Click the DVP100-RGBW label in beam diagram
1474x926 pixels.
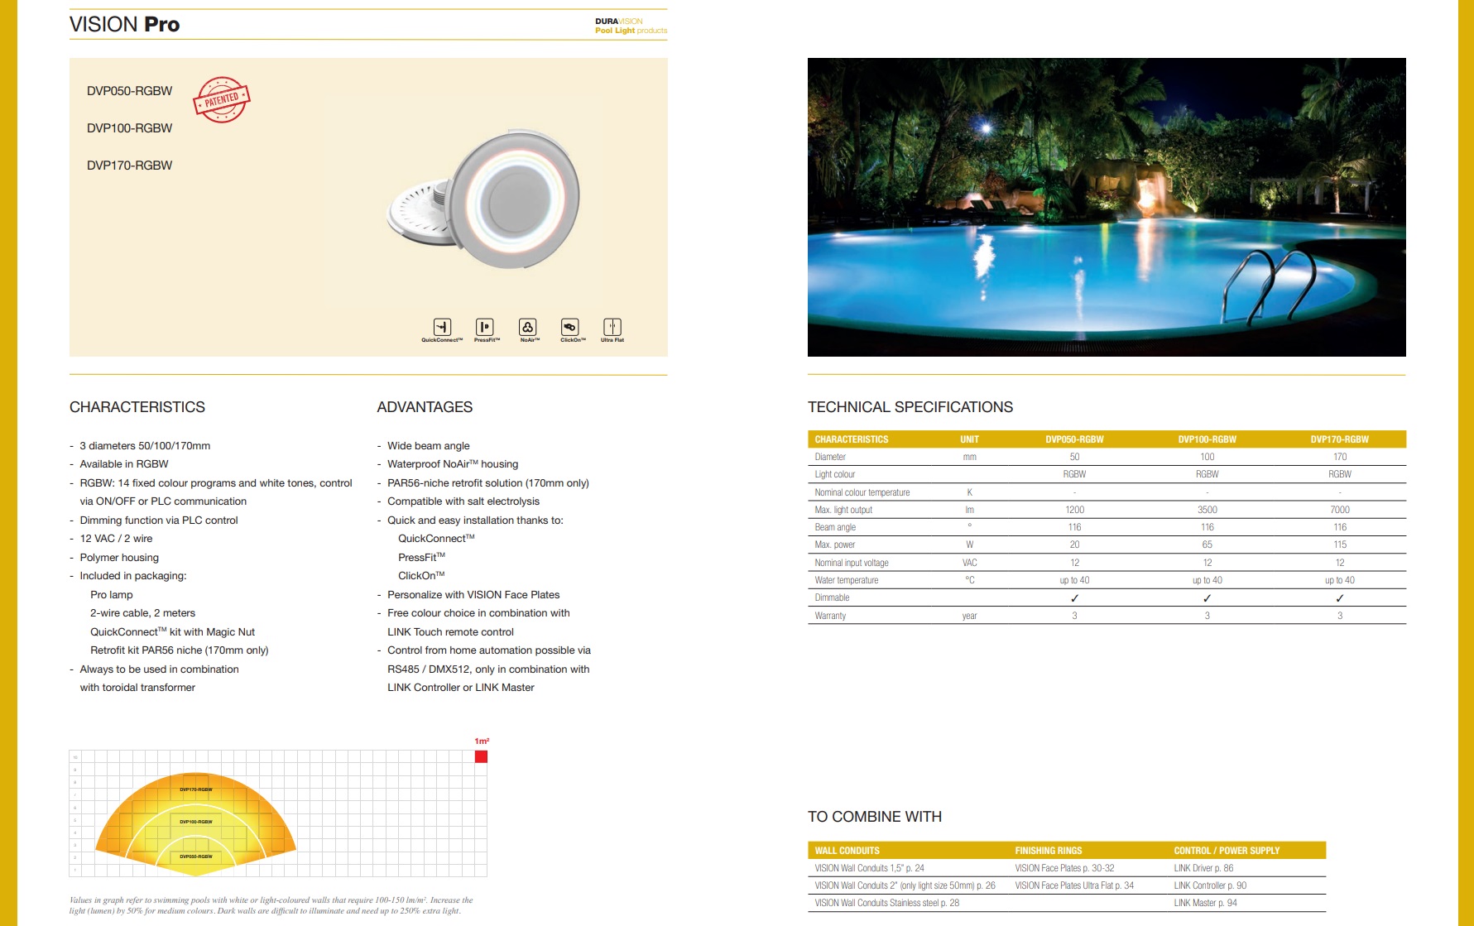[196, 822]
